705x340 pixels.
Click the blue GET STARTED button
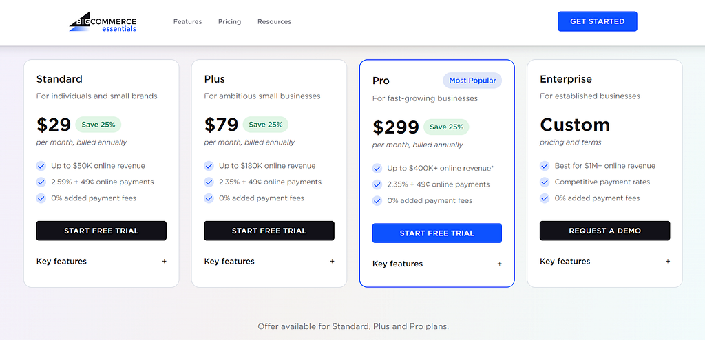(x=597, y=21)
